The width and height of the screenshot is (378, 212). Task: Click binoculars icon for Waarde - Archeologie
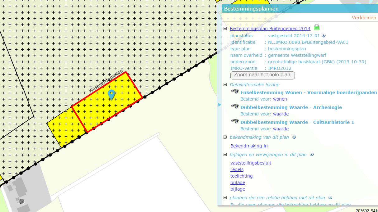tap(235, 106)
